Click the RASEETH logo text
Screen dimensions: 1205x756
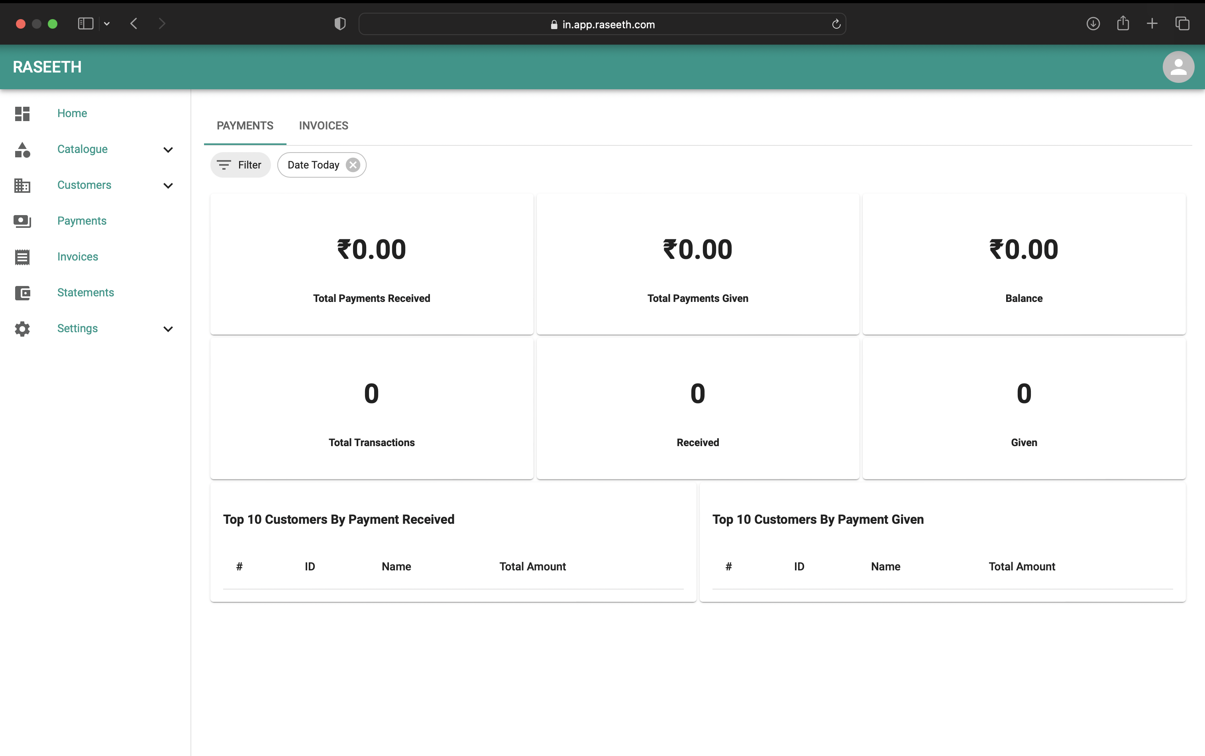[47, 67]
